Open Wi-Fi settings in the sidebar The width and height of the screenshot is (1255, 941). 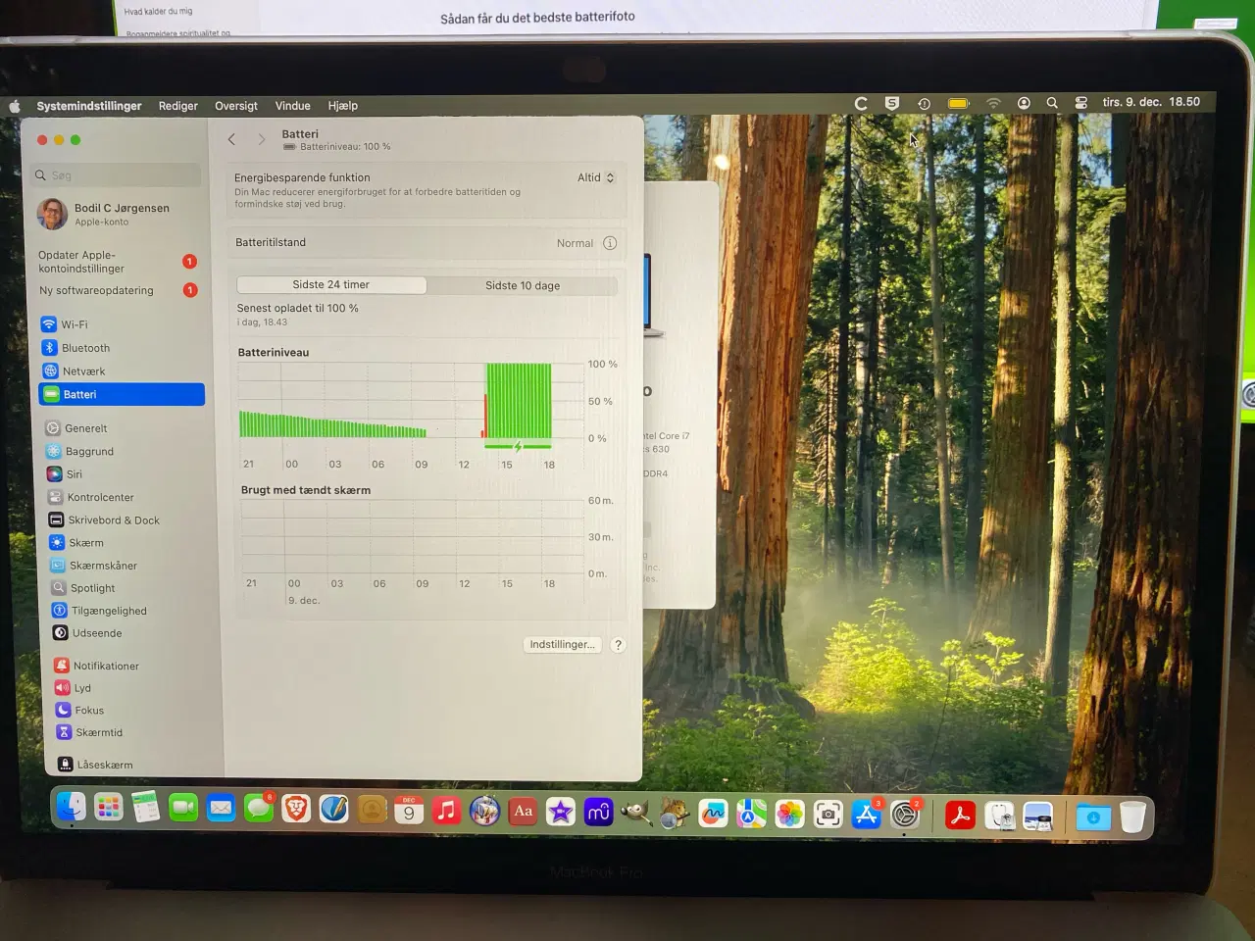75,323
